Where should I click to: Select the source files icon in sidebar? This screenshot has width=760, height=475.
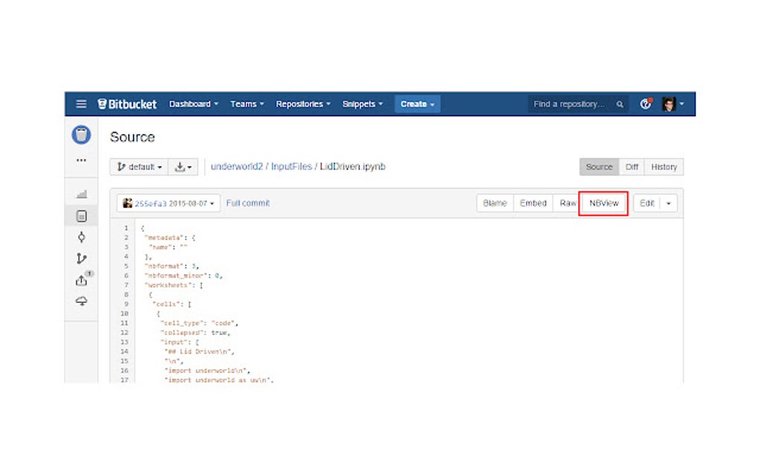tap(81, 215)
